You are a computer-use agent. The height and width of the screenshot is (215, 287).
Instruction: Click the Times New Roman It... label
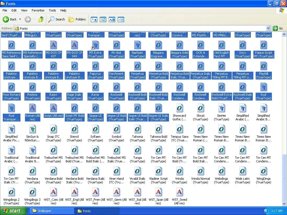[263, 138]
